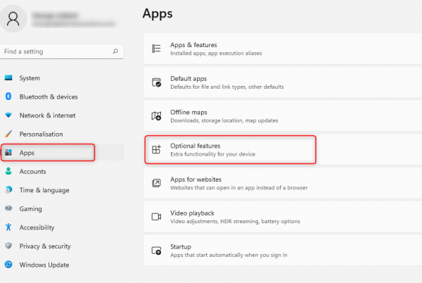The height and width of the screenshot is (283, 422).
Task: Click the Bluetooth & devices icon
Action: click(x=8, y=96)
